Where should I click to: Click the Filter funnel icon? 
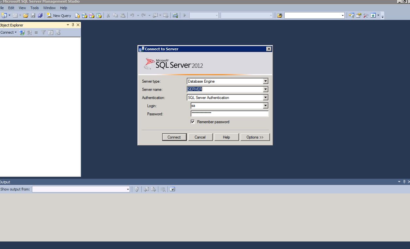[x=43, y=33]
